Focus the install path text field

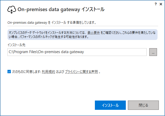(77, 52)
